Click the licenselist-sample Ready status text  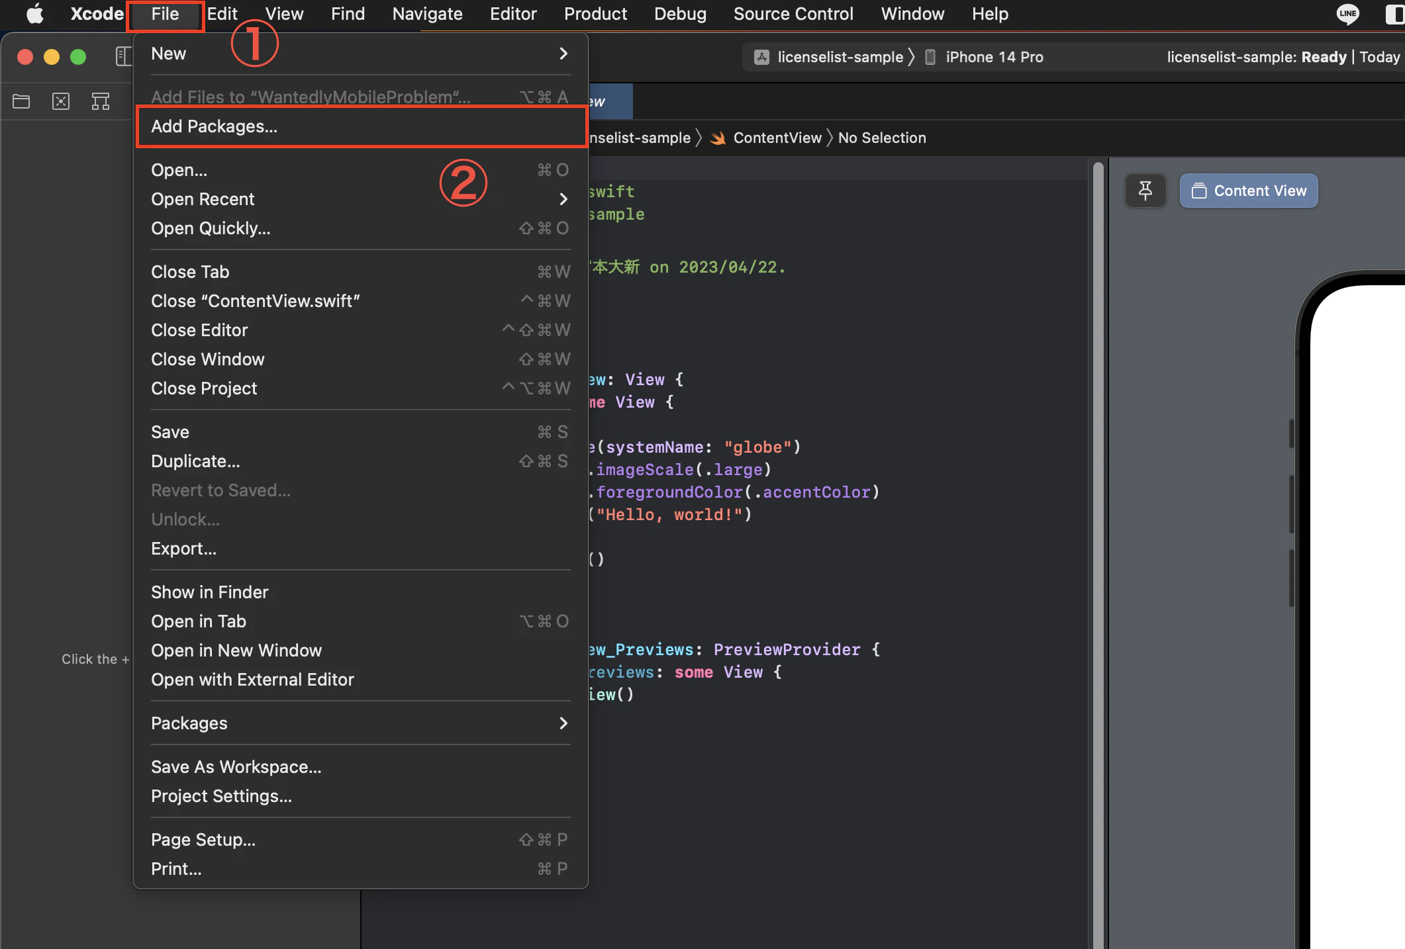[x=1256, y=58]
